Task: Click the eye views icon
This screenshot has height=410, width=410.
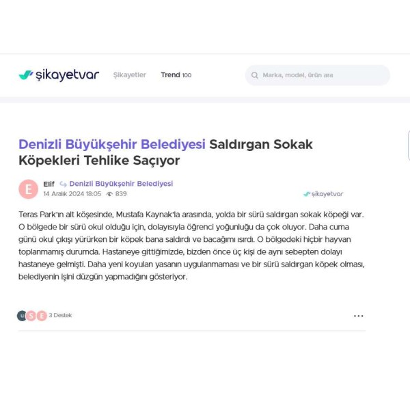Action: click(x=110, y=194)
